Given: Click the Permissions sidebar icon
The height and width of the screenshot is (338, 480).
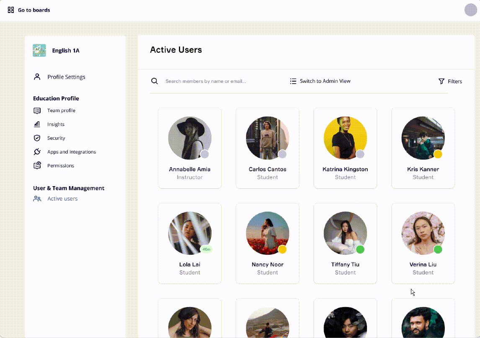Looking at the screenshot, I should tap(37, 165).
